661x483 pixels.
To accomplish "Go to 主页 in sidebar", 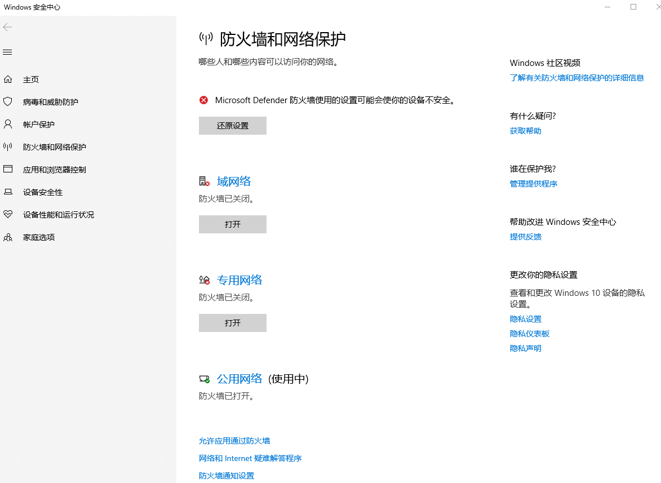I will point(31,79).
